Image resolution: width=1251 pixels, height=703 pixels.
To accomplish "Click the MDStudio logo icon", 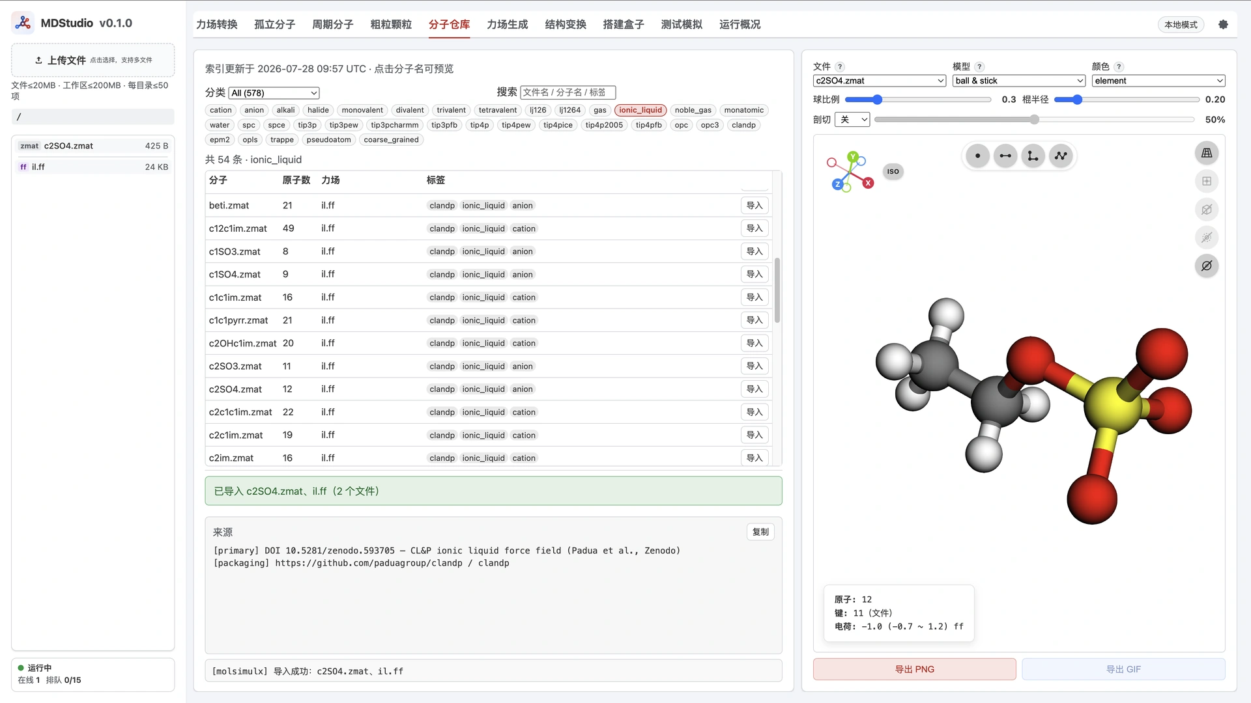I will [23, 23].
